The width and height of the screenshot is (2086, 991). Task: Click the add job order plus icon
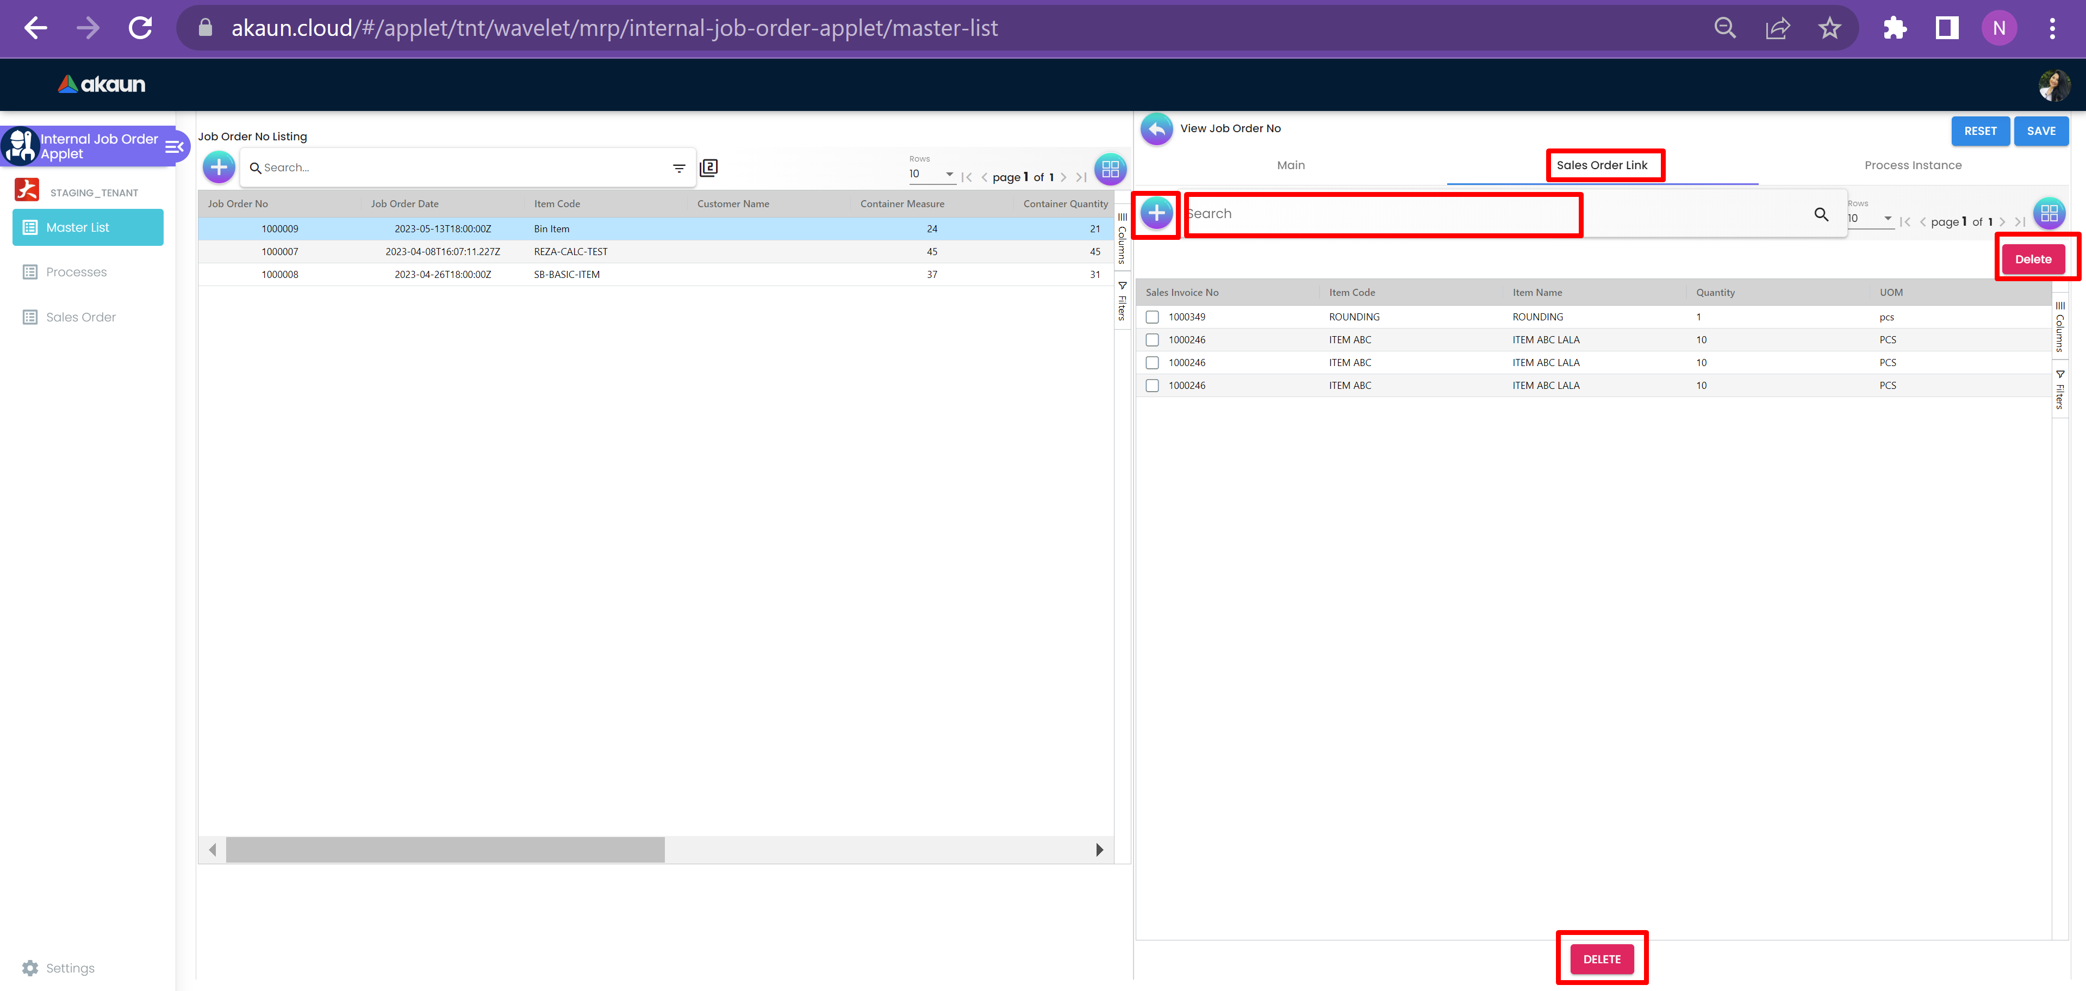tap(219, 168)
